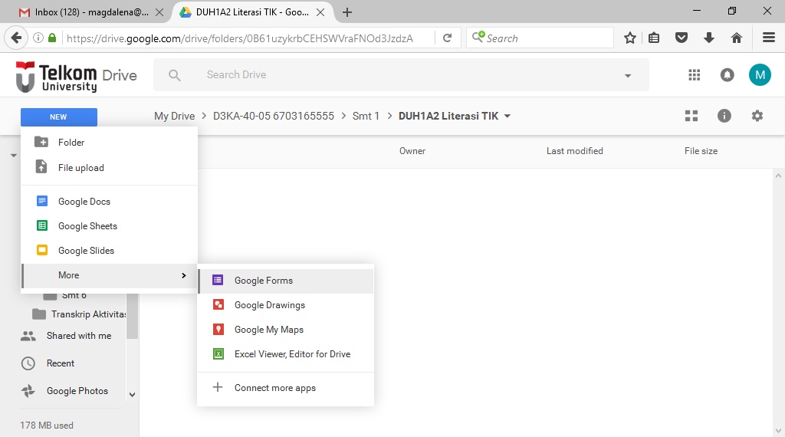Expand the More submenu entry
Image resolution: width=785 pixels, height=437 pixels.
pos(109,275)
